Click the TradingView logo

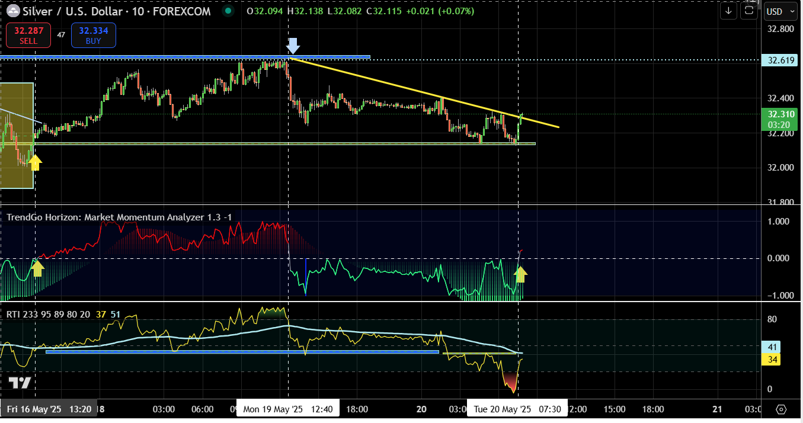[19, 383]
